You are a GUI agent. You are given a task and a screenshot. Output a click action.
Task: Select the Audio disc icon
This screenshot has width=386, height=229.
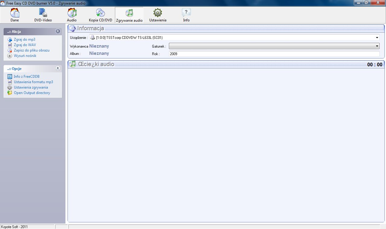[72, 13]
